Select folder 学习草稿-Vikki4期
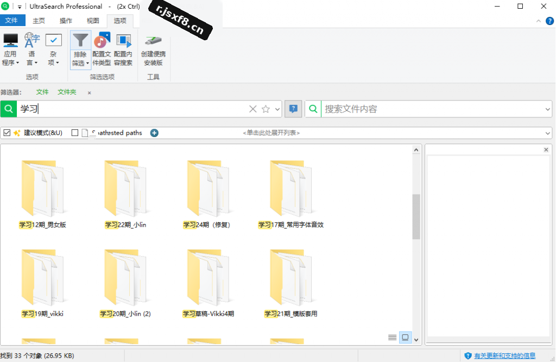 point(208,283)
